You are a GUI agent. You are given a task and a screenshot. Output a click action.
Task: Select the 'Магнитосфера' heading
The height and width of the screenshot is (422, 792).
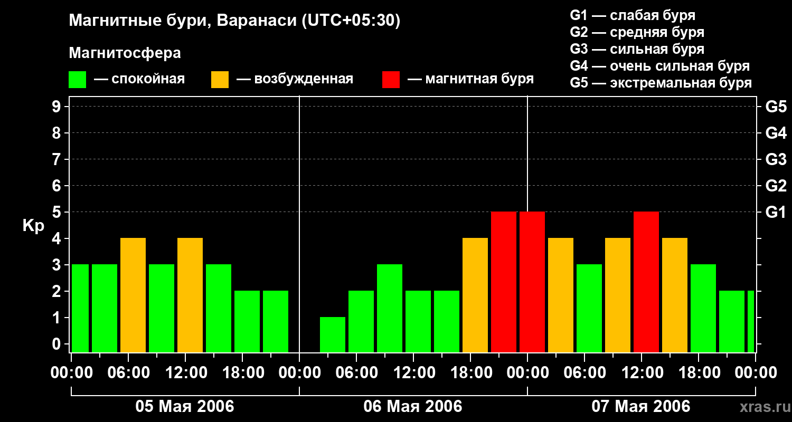pos(125,53)
